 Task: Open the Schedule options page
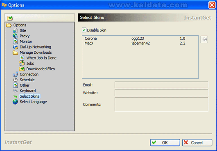[x=27, y=80]
